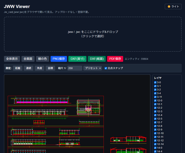
Task: Select the 角度 angle measurement tool
Action: tap(39, 68)
